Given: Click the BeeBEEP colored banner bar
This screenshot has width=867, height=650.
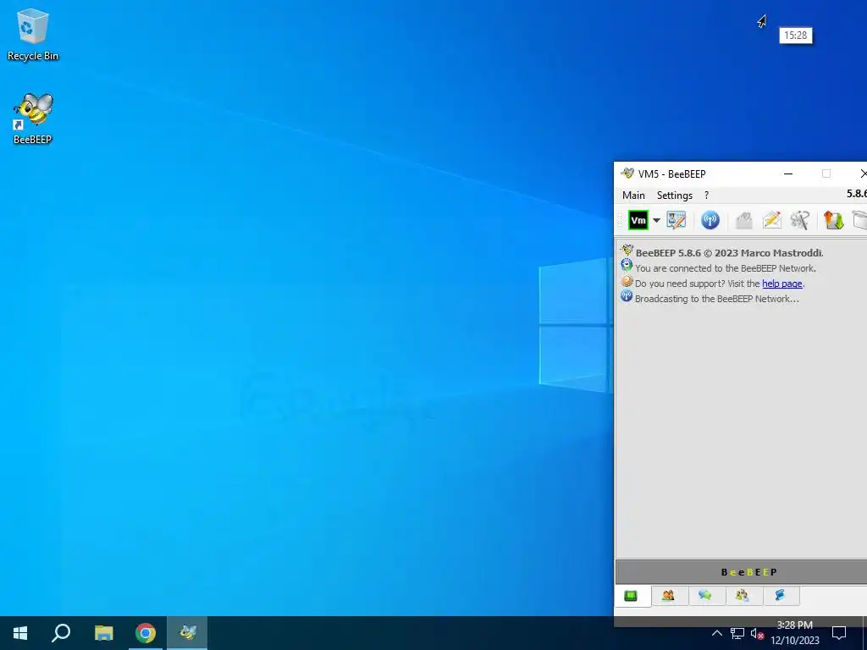Looking at the screenshot, I should click(x=741, y=572).
